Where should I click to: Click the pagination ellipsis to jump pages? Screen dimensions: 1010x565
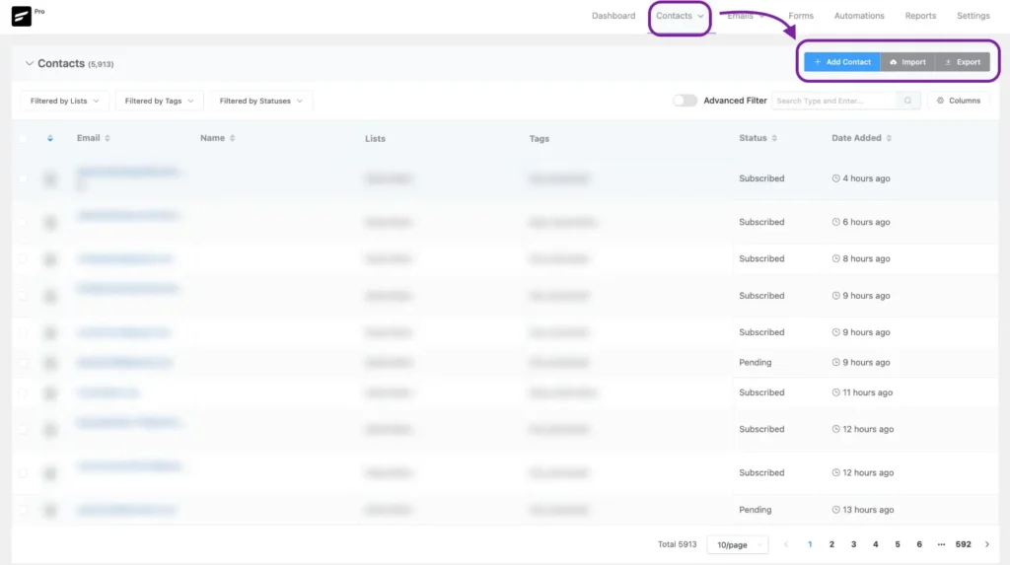coord(941,544)
